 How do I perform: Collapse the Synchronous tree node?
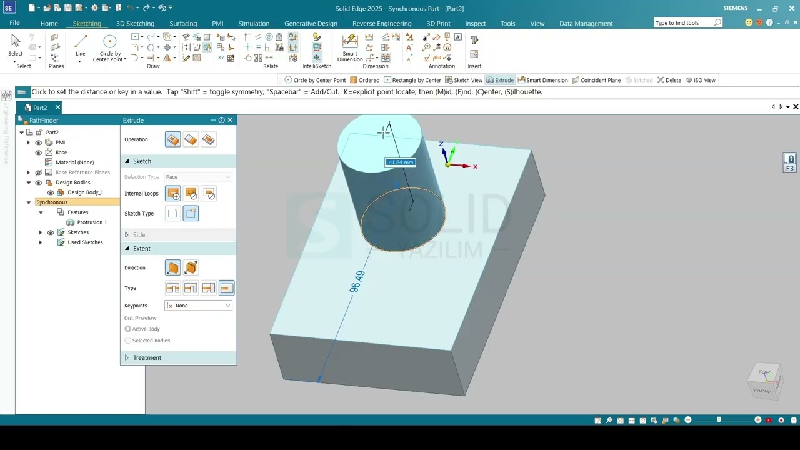coord(29,202)
